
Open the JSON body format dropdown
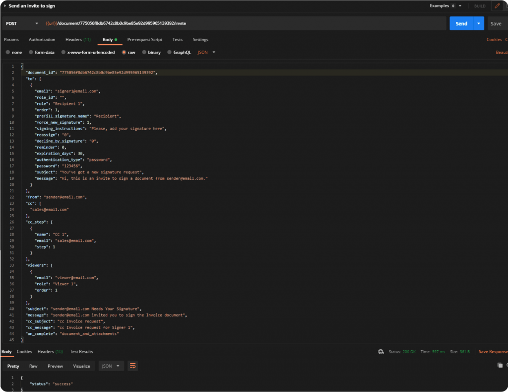206,52
